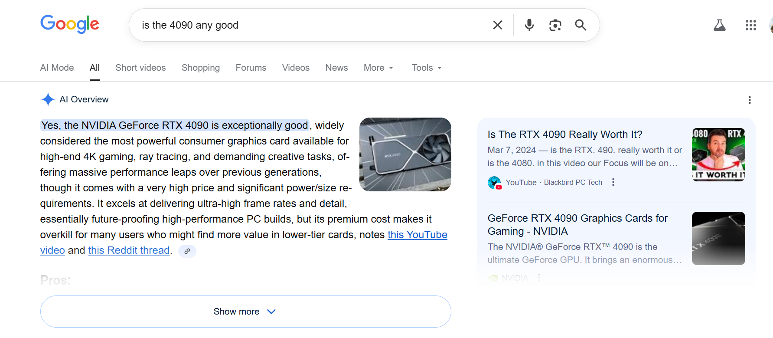Click the Google logo
773x338 pixels.
tap(70, 24)
